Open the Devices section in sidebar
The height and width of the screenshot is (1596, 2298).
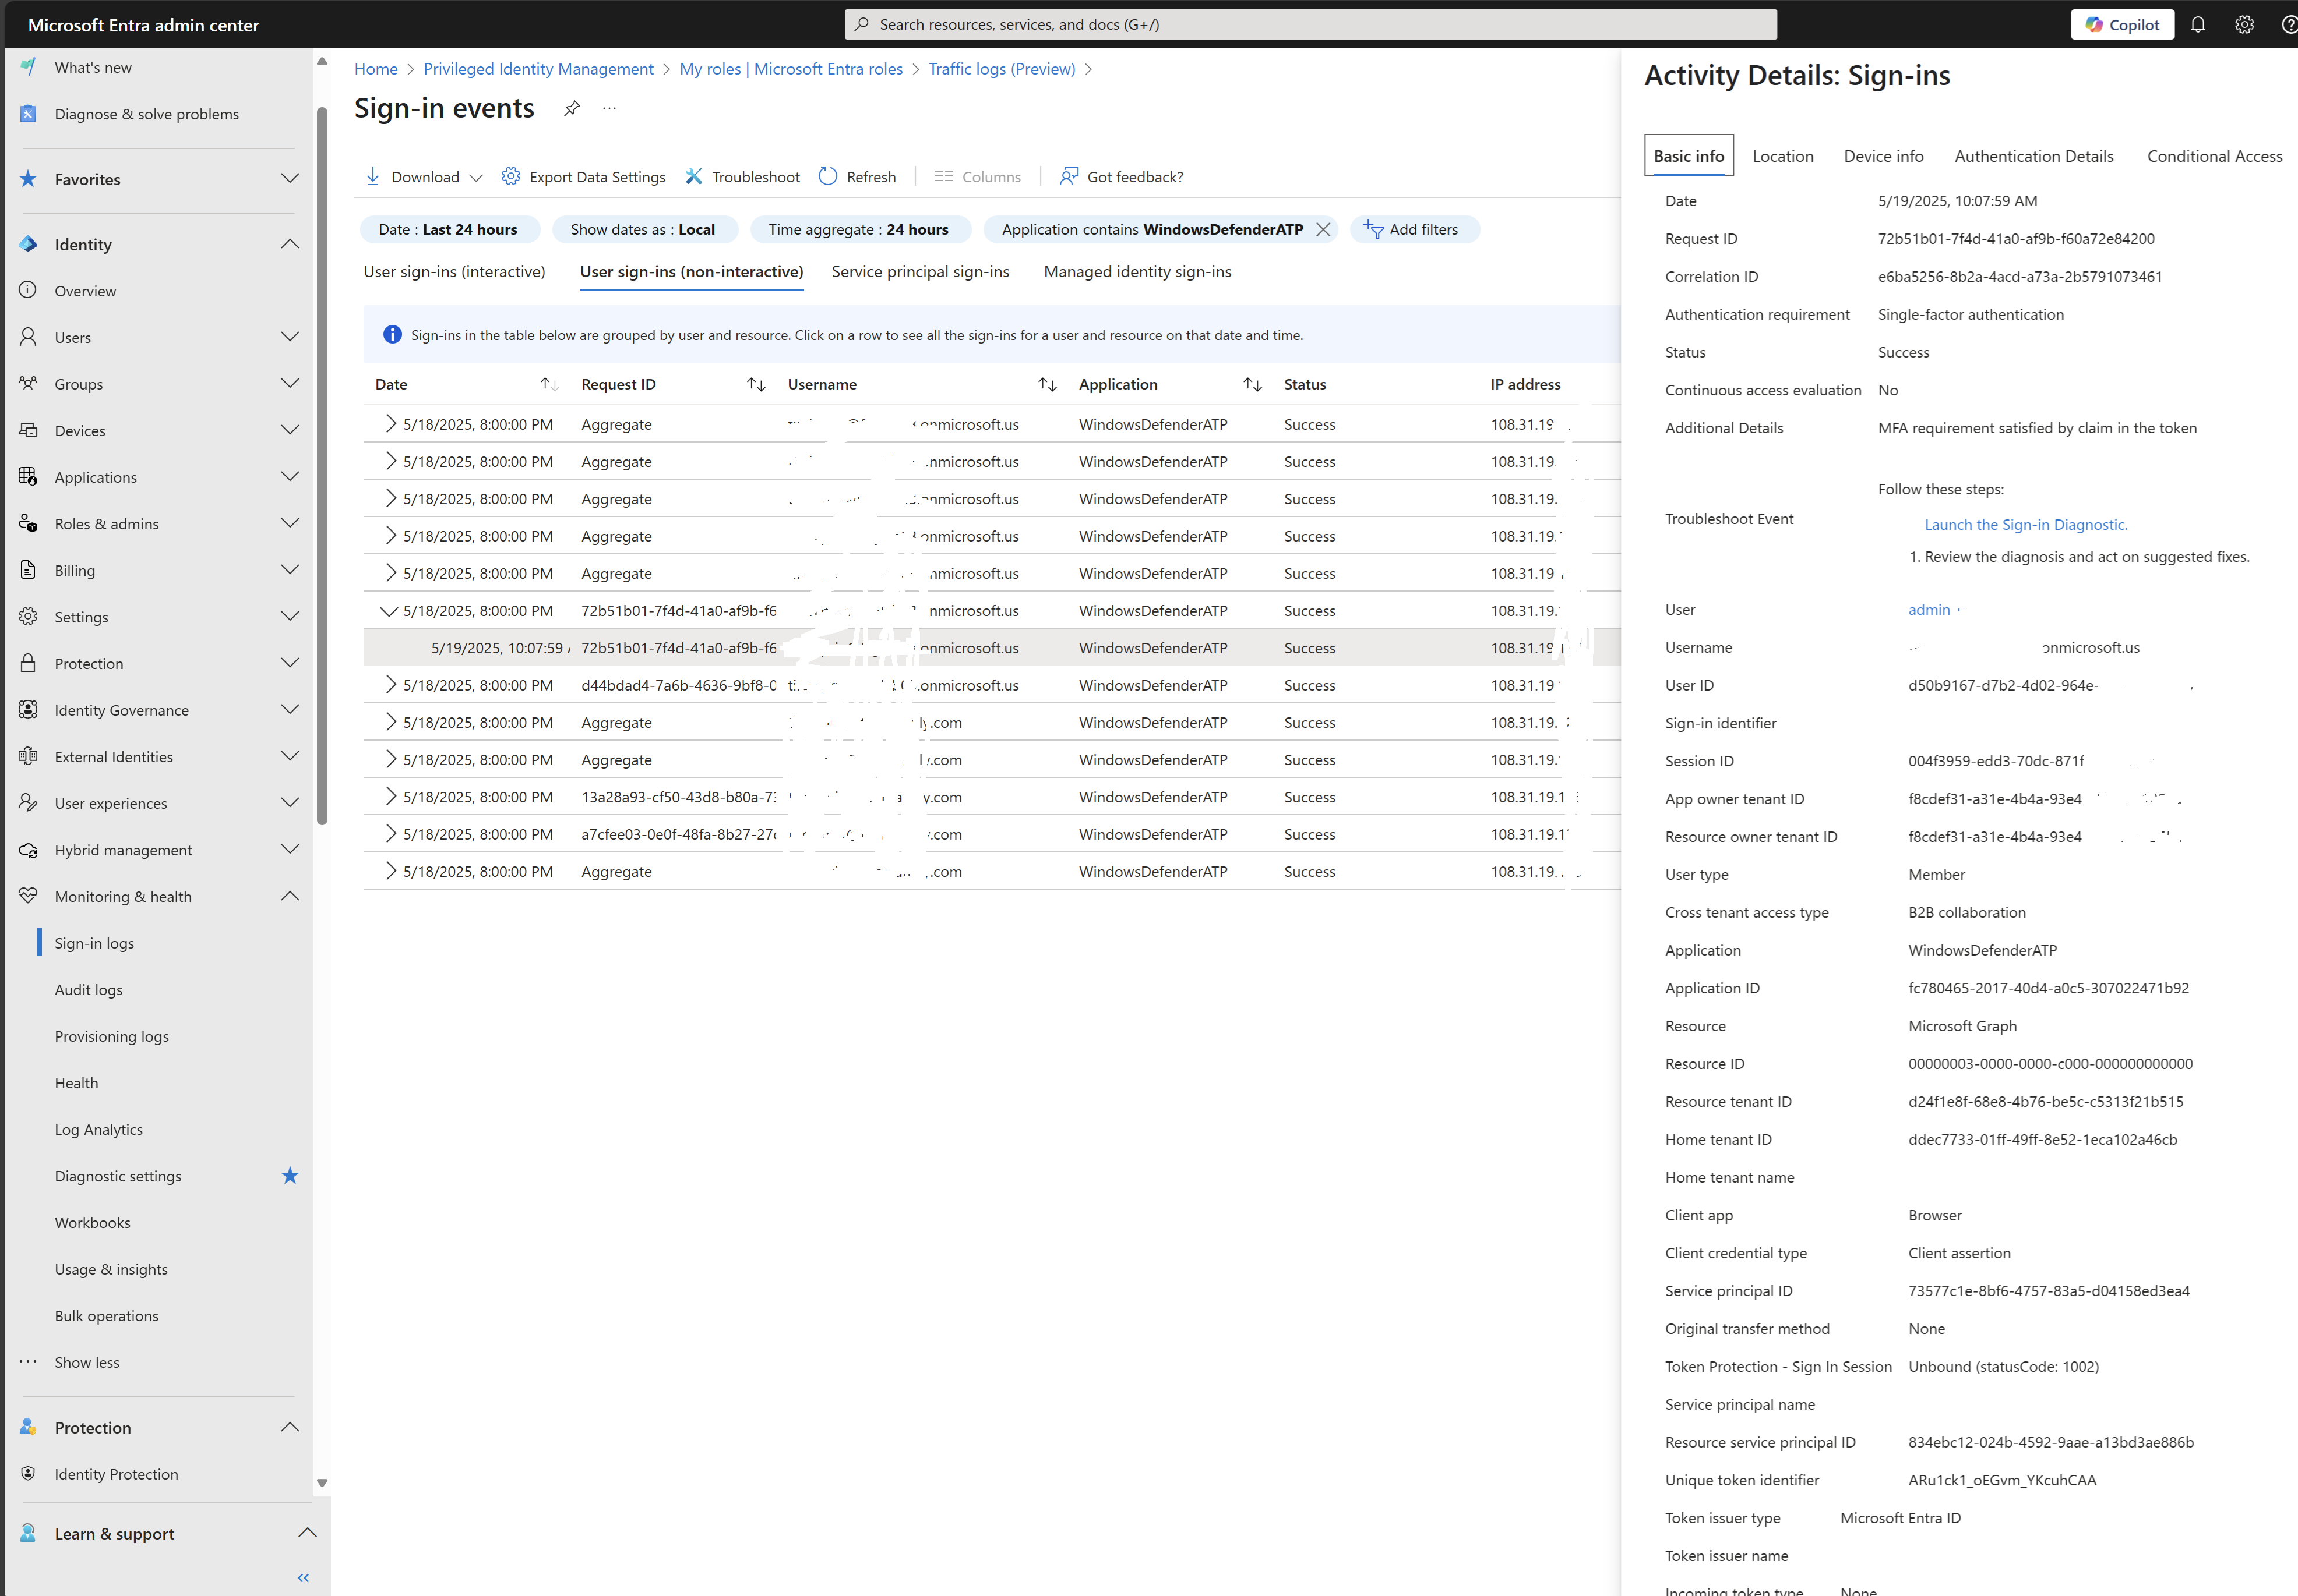point(80,430)
